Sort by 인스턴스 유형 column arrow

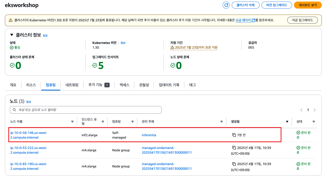pyautogui.click(x=103, y=122)
